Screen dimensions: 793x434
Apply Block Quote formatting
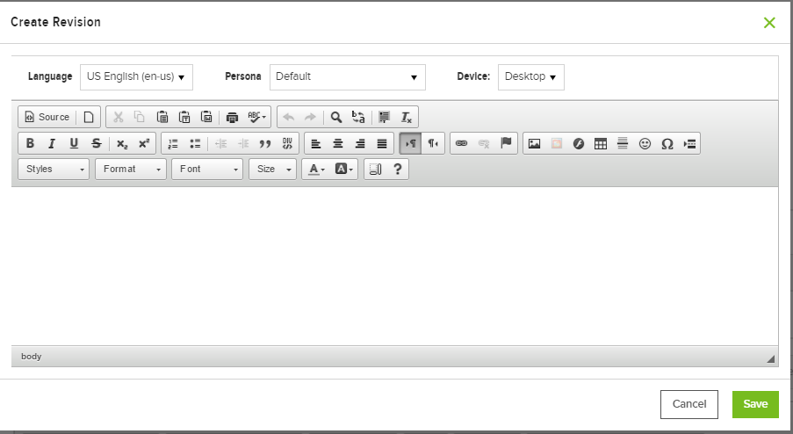click(x=265, y=143)
